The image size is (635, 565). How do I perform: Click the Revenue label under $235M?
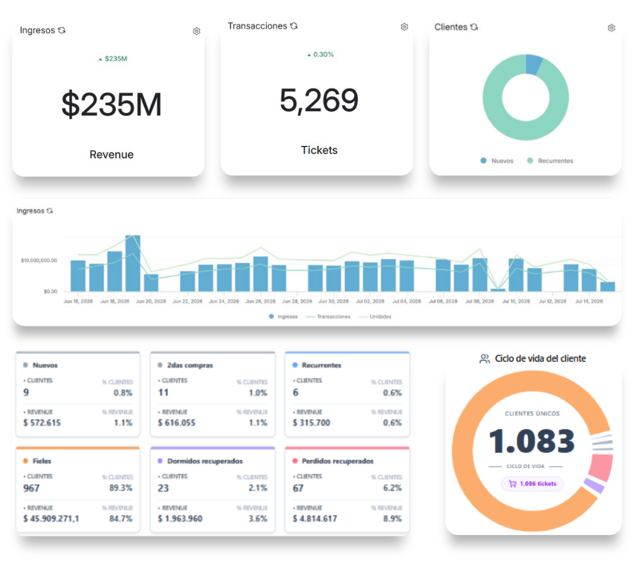(111, 155)
